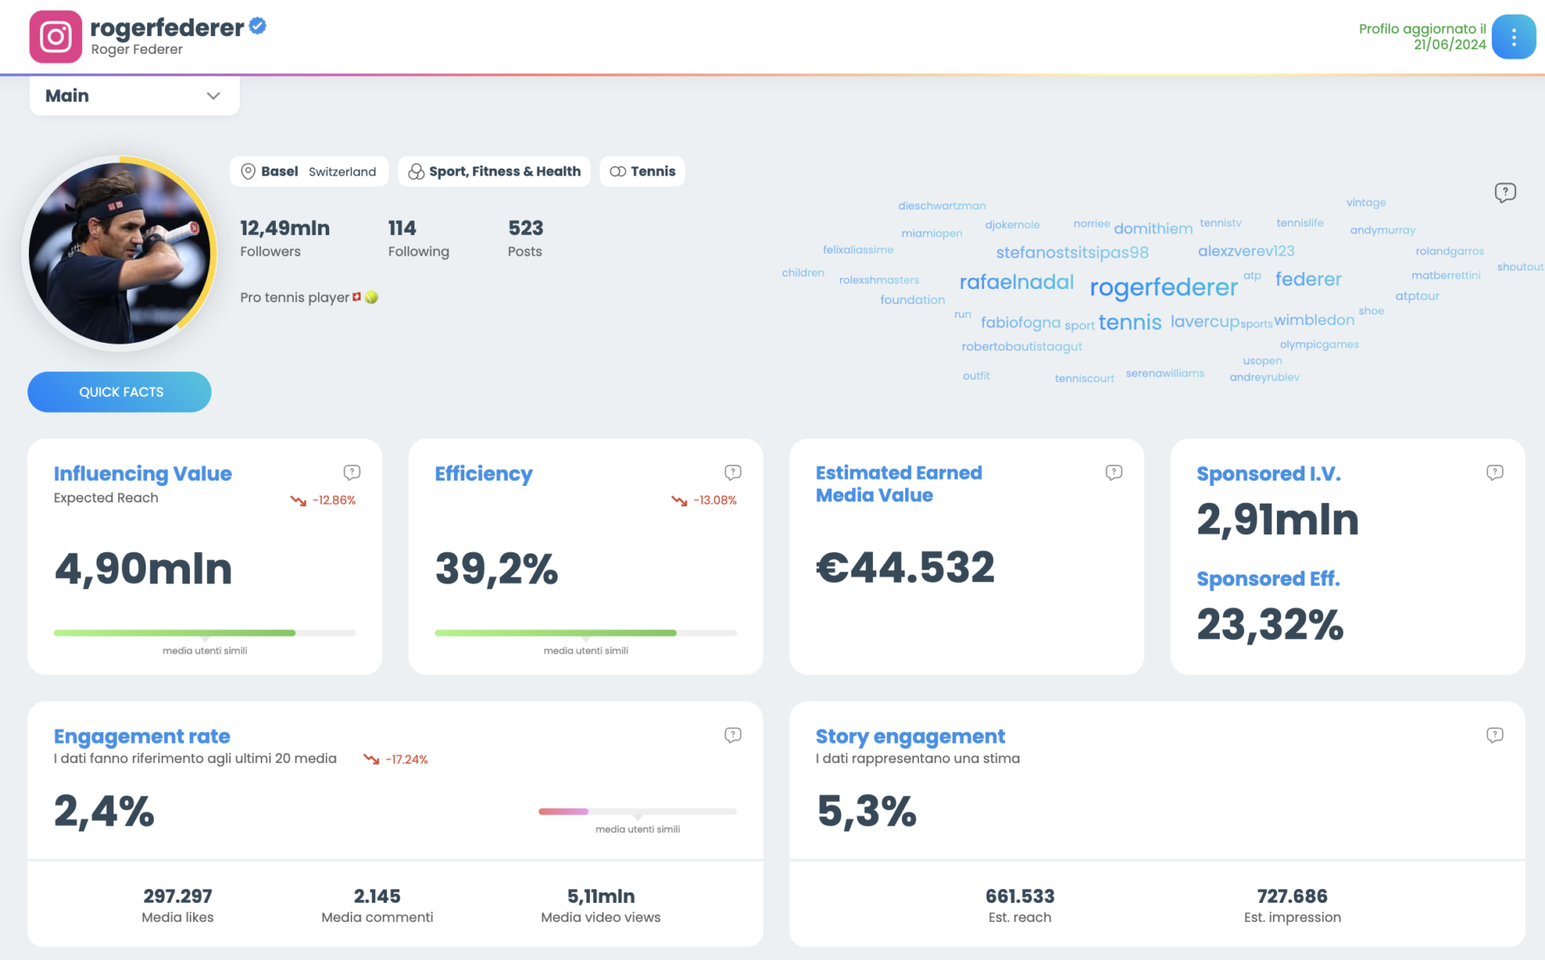Click Roger Federer's profile picture
Viewport: 1545px width, 960px height.
120,253
